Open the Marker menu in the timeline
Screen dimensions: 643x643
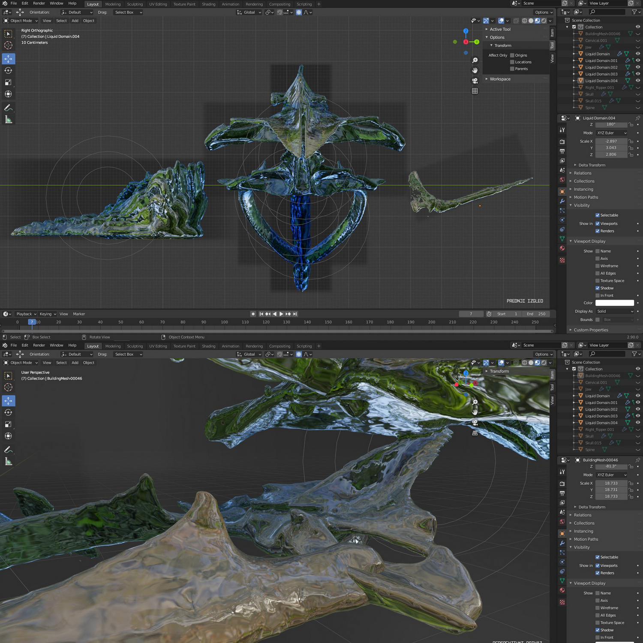point(79,314)
